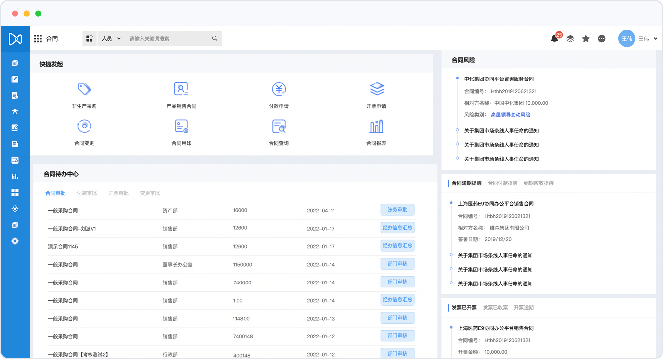This screenshot has height=359, width=663.
Task: Expand the 王伟 user account dropdown
Action: [x=655, y=39]
